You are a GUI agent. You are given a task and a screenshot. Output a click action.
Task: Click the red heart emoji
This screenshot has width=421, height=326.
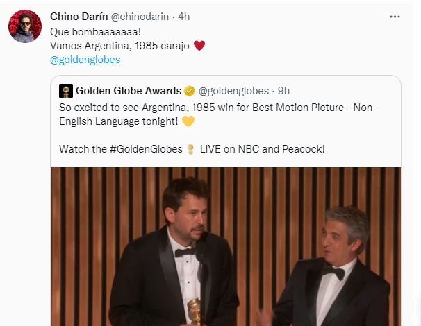(x=199, y=46)
